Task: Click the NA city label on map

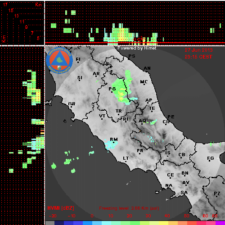Action: pyautogui.click(x=169, y=185)
